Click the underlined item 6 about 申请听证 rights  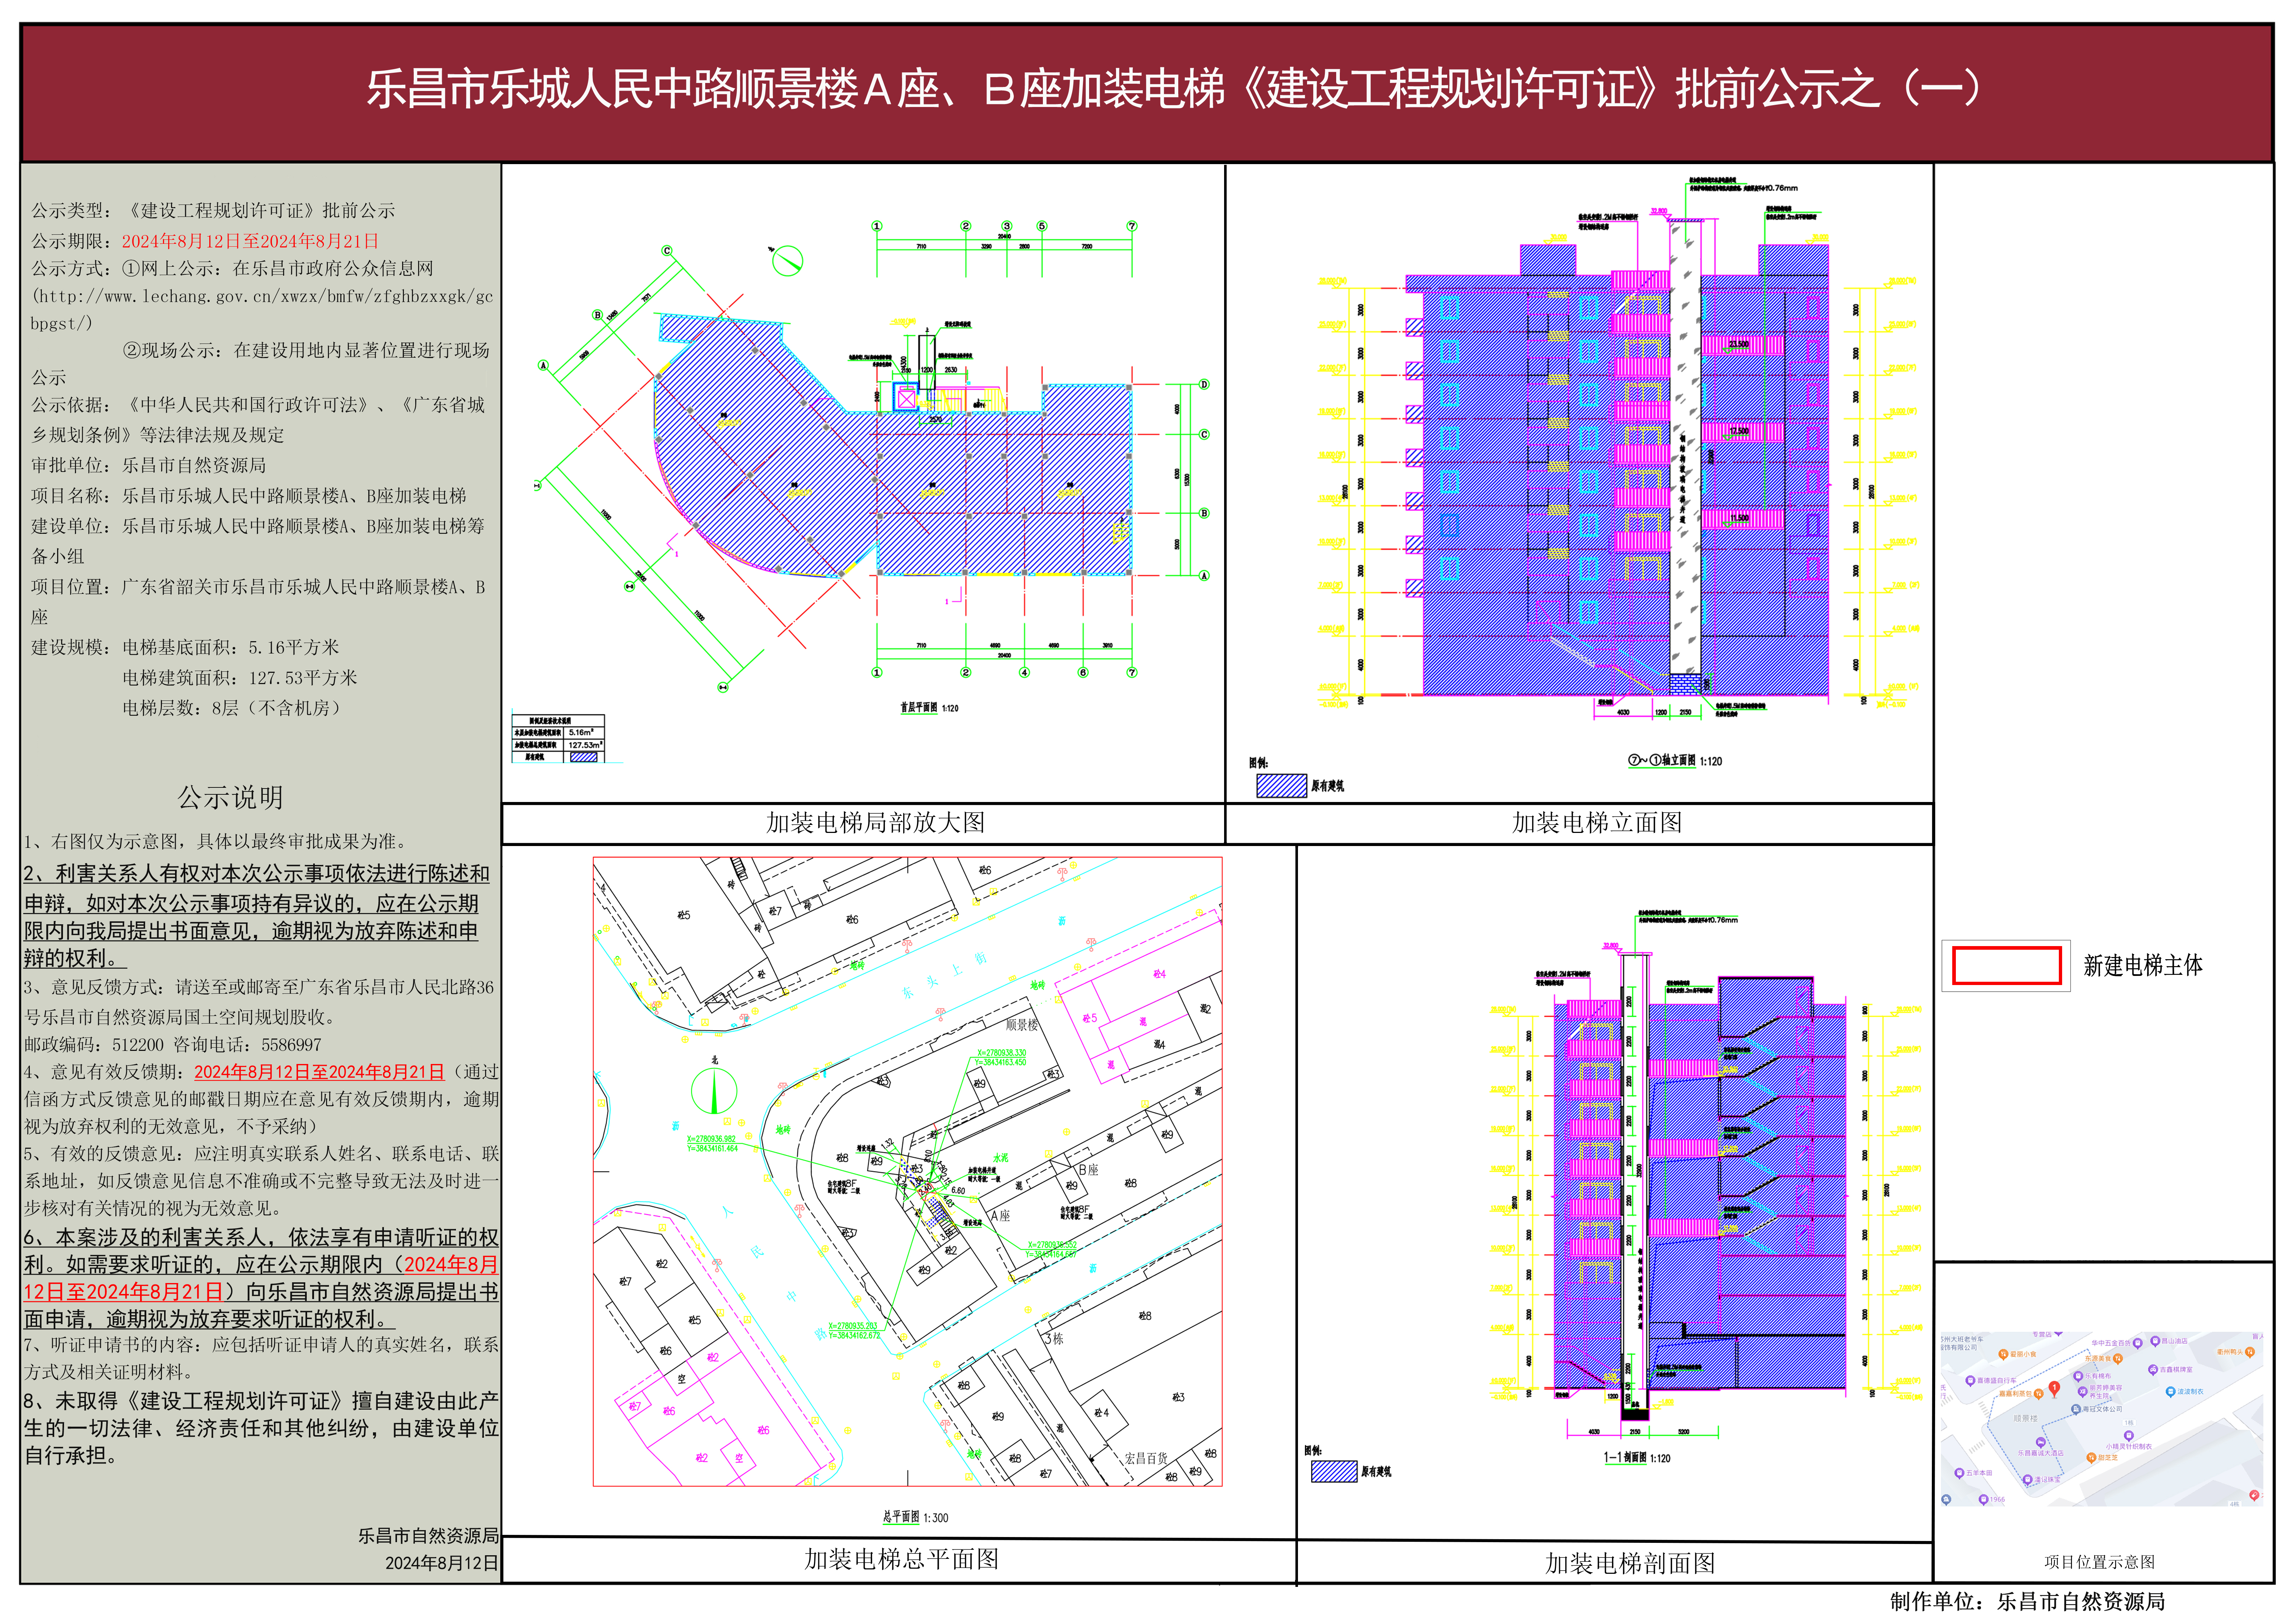[261, 1278]
